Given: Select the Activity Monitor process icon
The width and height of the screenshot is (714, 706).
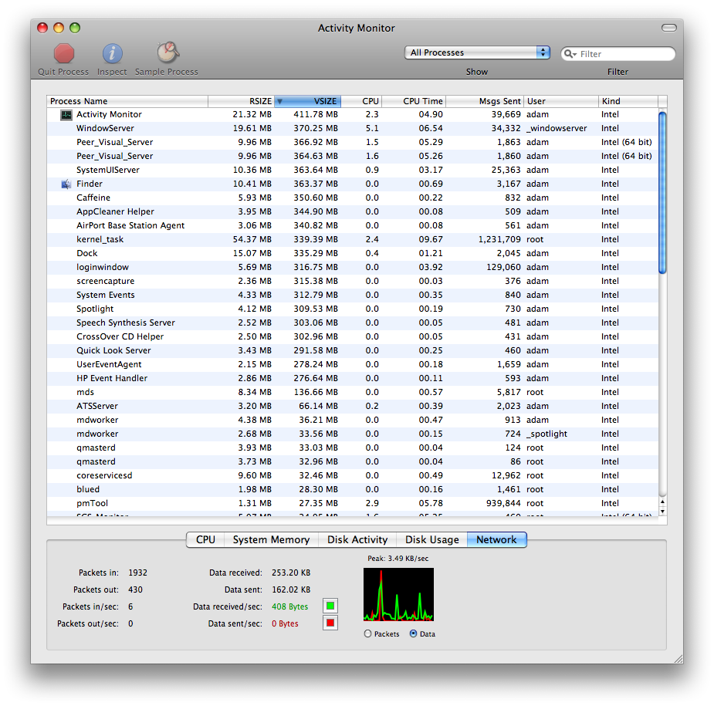Looking at the screenshot, I should click(x=66, y=115).
